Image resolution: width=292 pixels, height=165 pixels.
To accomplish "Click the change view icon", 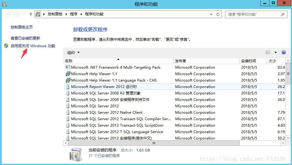I will (x=268, y=52).
